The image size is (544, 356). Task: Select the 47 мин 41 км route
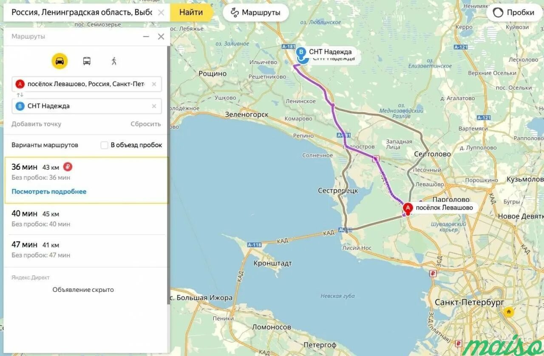pos(86,249)
